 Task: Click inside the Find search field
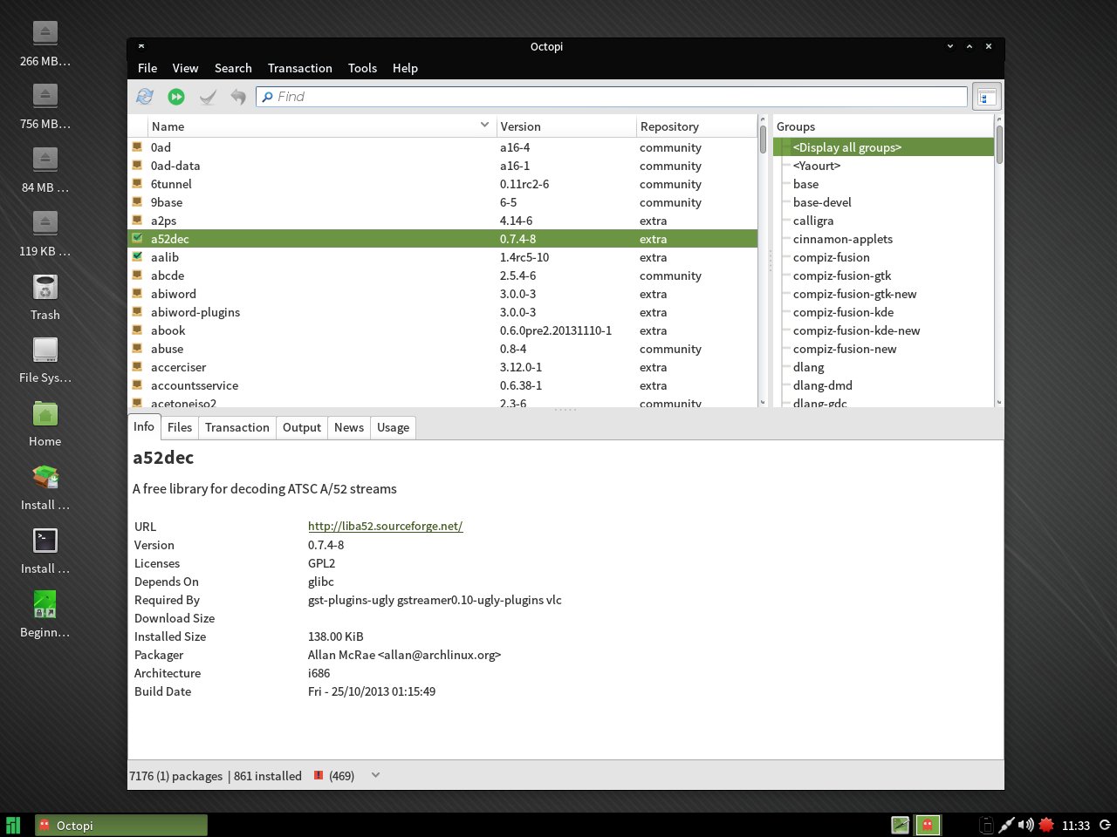[x=611, y=97]
